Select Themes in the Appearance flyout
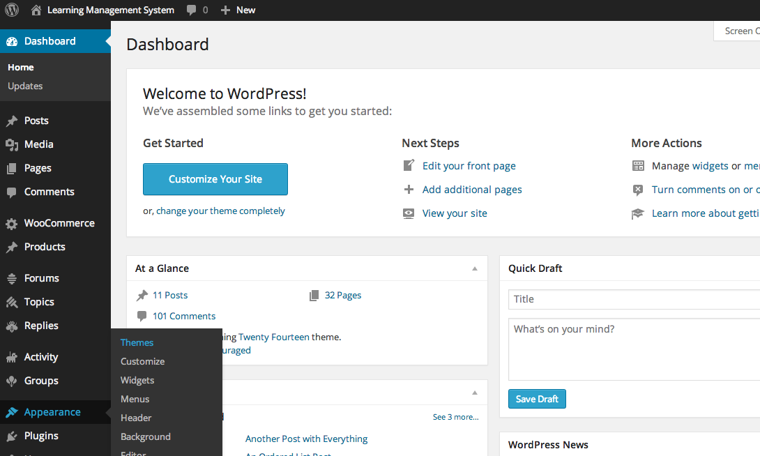The height and width of the screenshot is (456, 760). (137, 342)
